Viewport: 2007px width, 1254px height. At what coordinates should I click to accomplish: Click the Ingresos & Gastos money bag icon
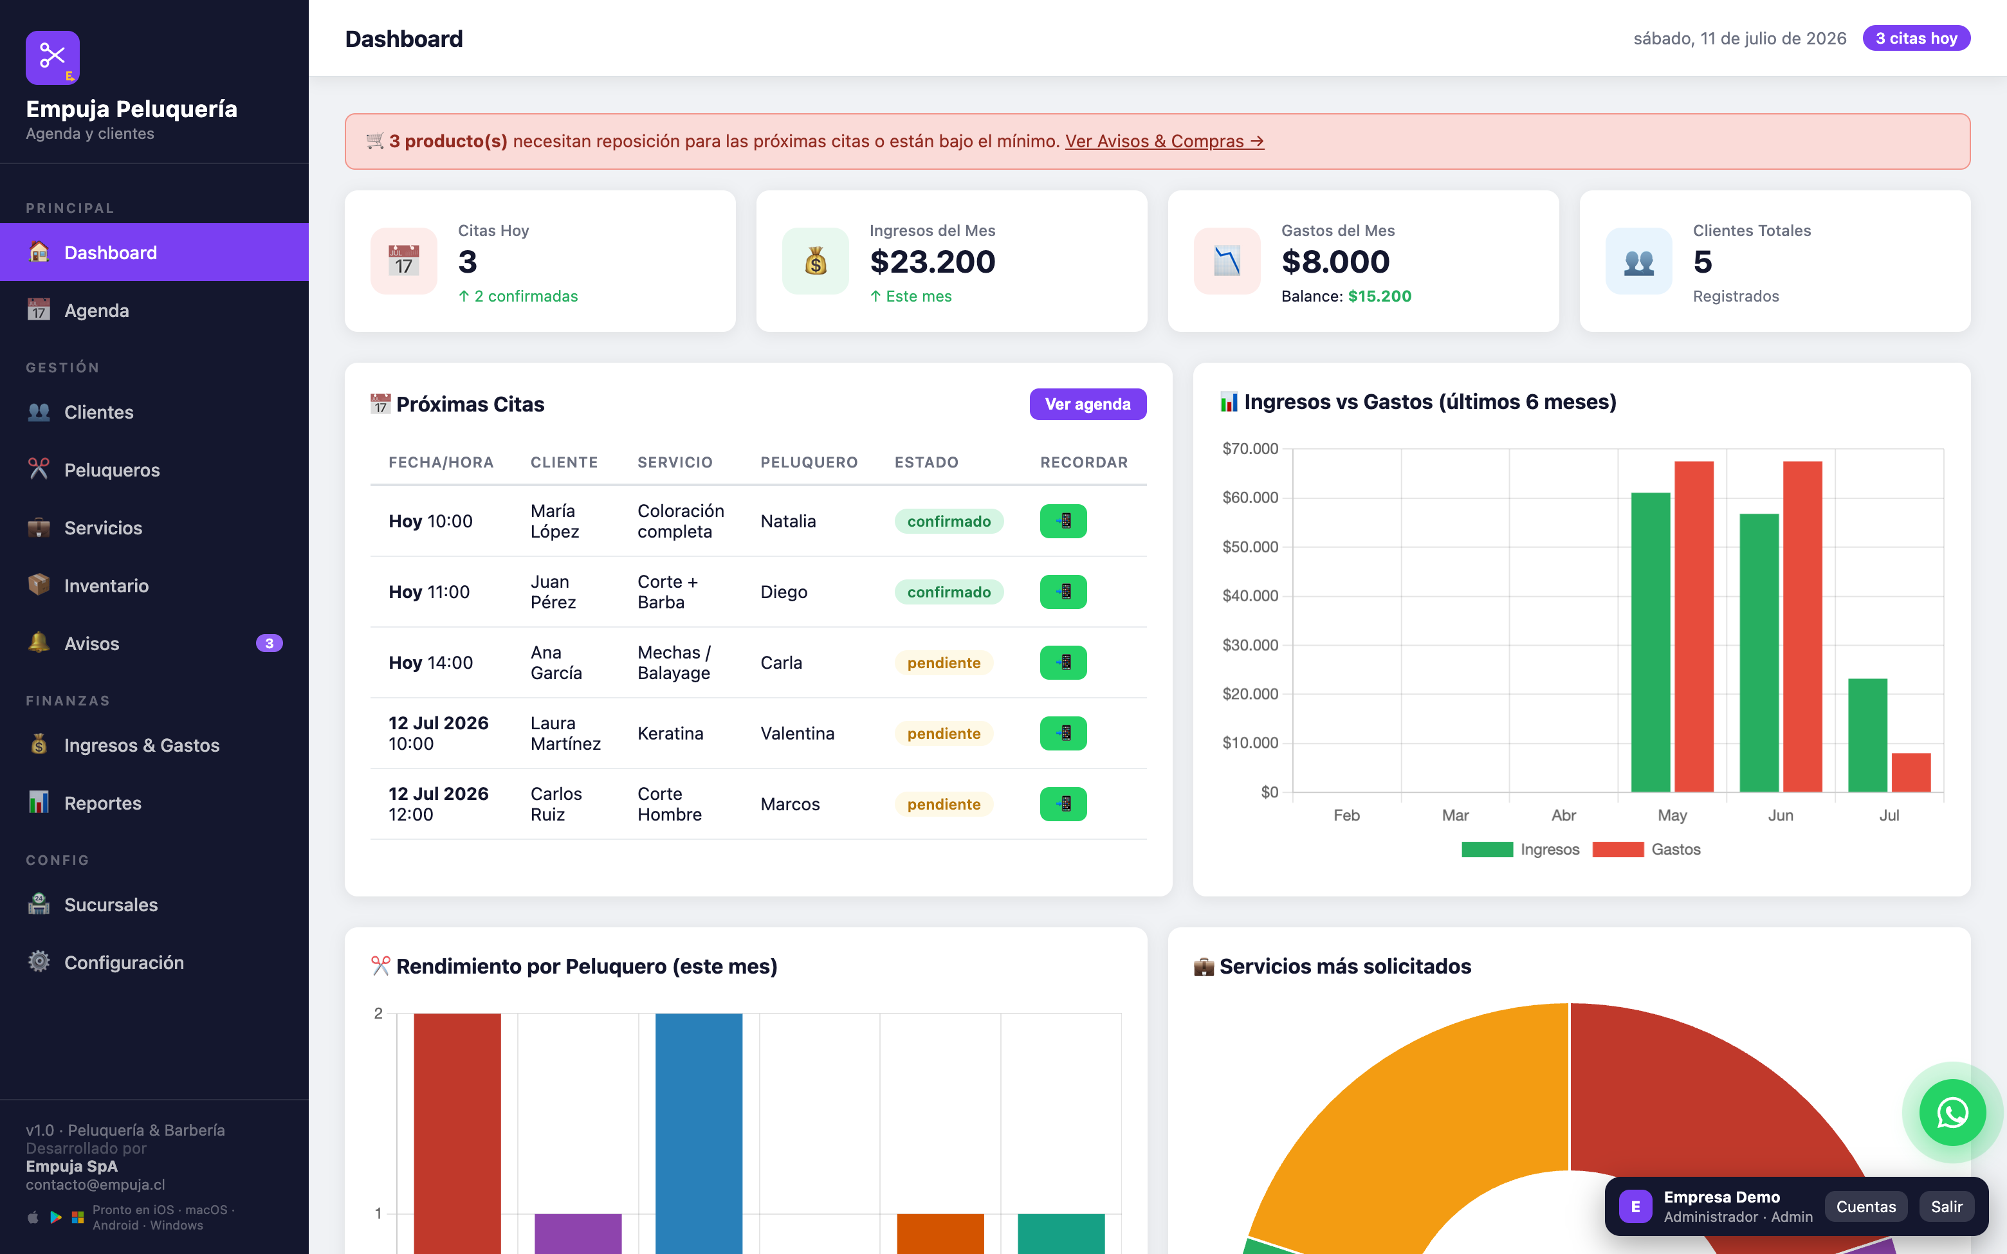coord(39,744)
